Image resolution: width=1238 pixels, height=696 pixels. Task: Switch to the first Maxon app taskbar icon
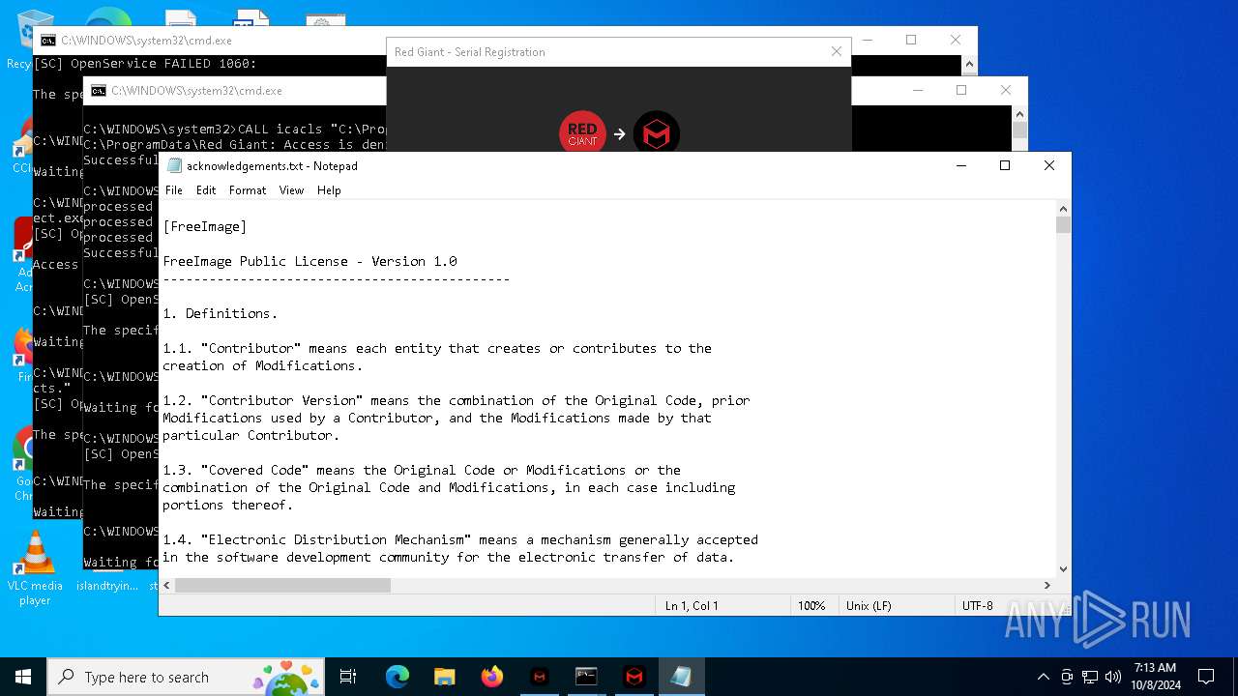540,677
